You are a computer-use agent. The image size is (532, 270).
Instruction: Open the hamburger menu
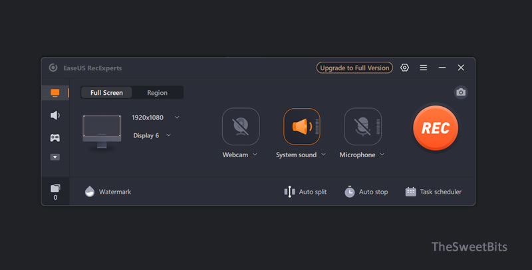click(424, 68)
